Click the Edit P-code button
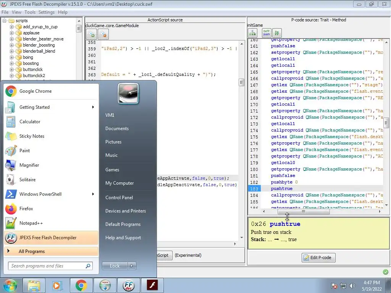 click(x=318, y=258)
